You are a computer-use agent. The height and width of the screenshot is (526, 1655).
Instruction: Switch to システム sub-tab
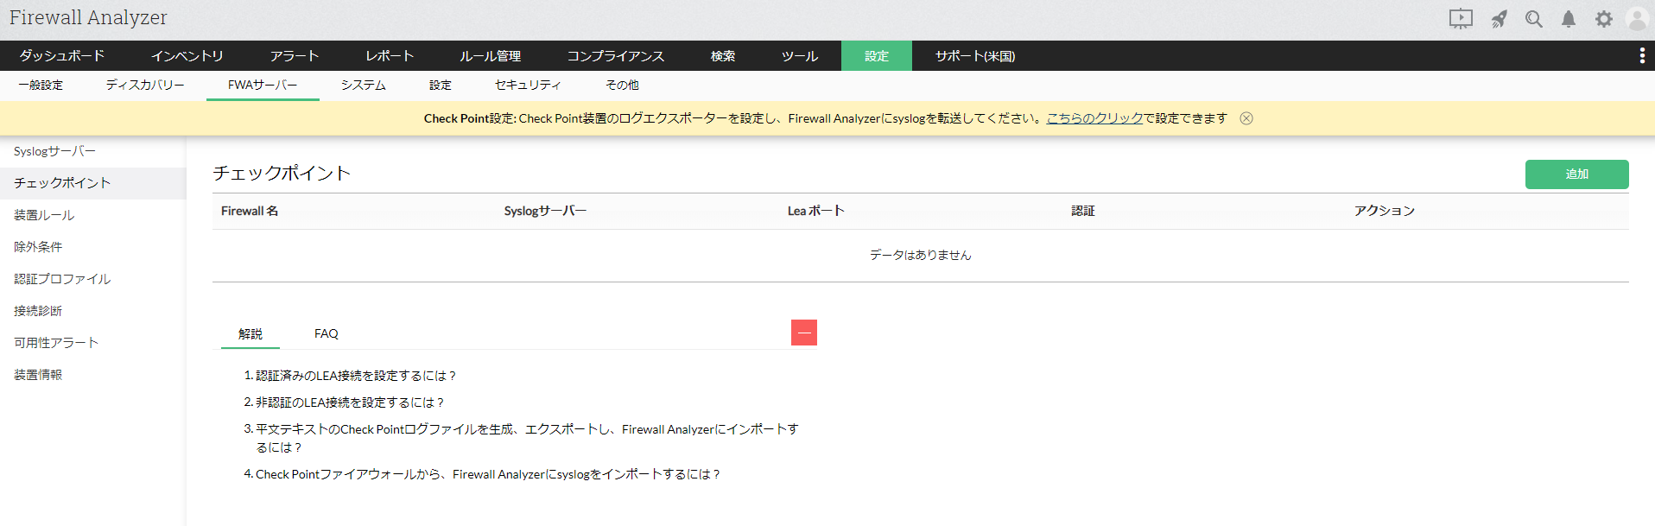(364, 85)
